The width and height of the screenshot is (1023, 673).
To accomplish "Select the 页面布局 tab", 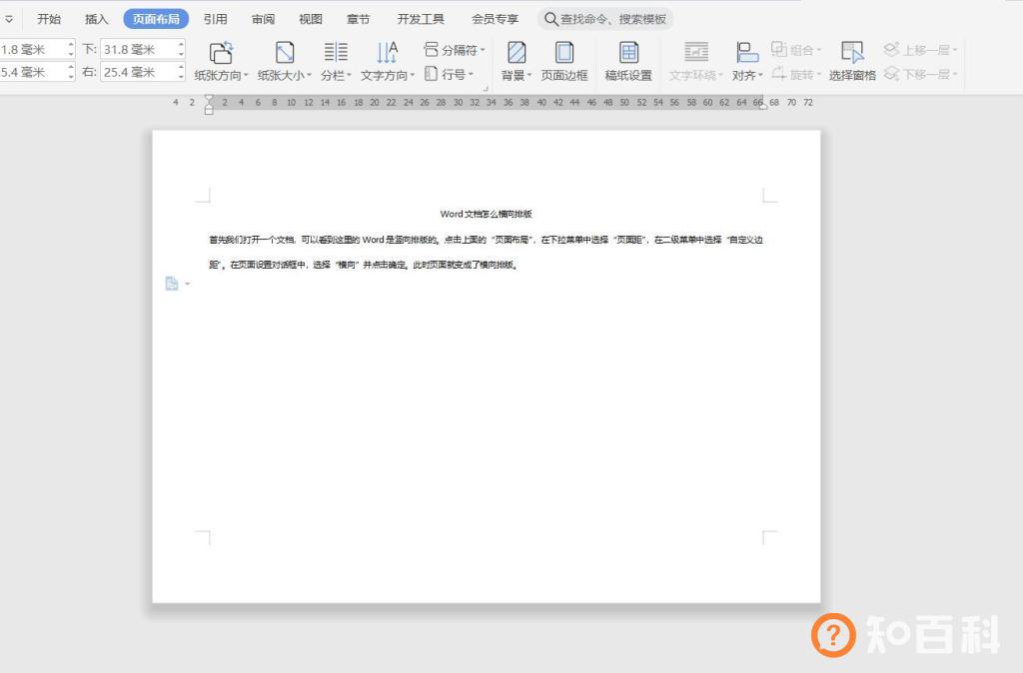I will [156, 19].
